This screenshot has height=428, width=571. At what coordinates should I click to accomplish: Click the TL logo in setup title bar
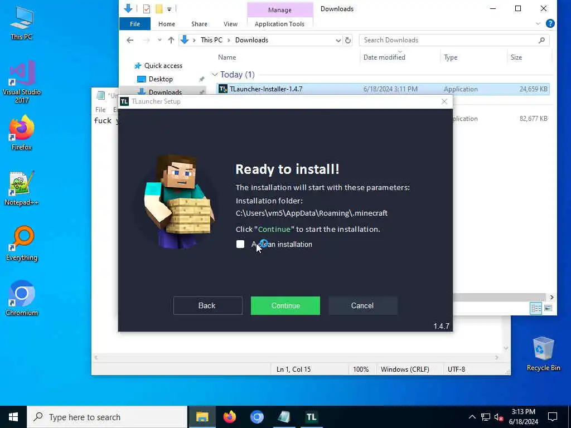coord(124,101)
